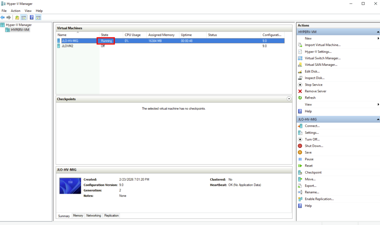Click the Virtual Switch Manager icon
Viewport: 380px width, 225px height.
[300, 58]
